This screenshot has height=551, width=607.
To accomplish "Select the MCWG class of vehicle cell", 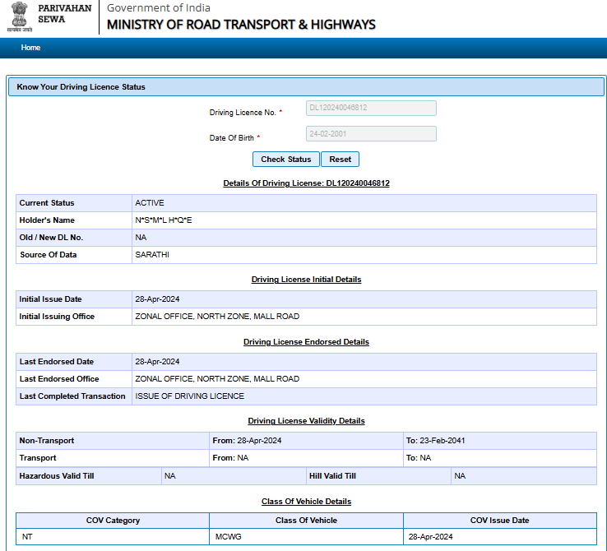I will (x=228, y=537).
